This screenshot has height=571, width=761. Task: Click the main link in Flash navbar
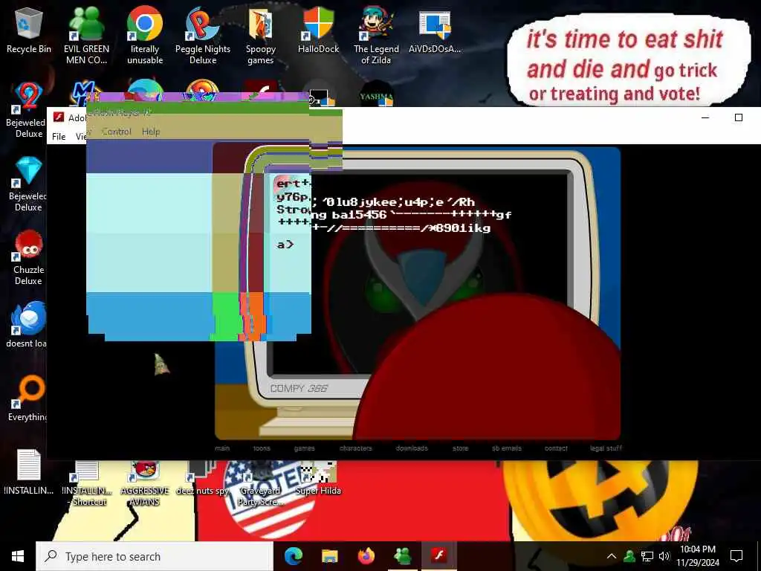[x=222, y=448]
